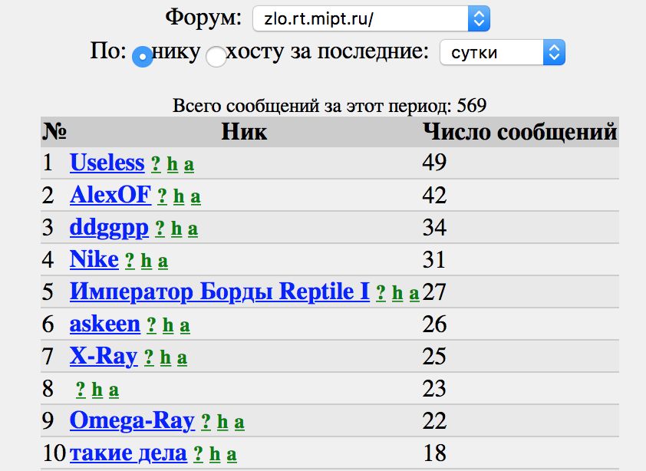Click the 'a' link next to ddggpp
This screenshot has height=471, width=646.
(x=193, y=229)
